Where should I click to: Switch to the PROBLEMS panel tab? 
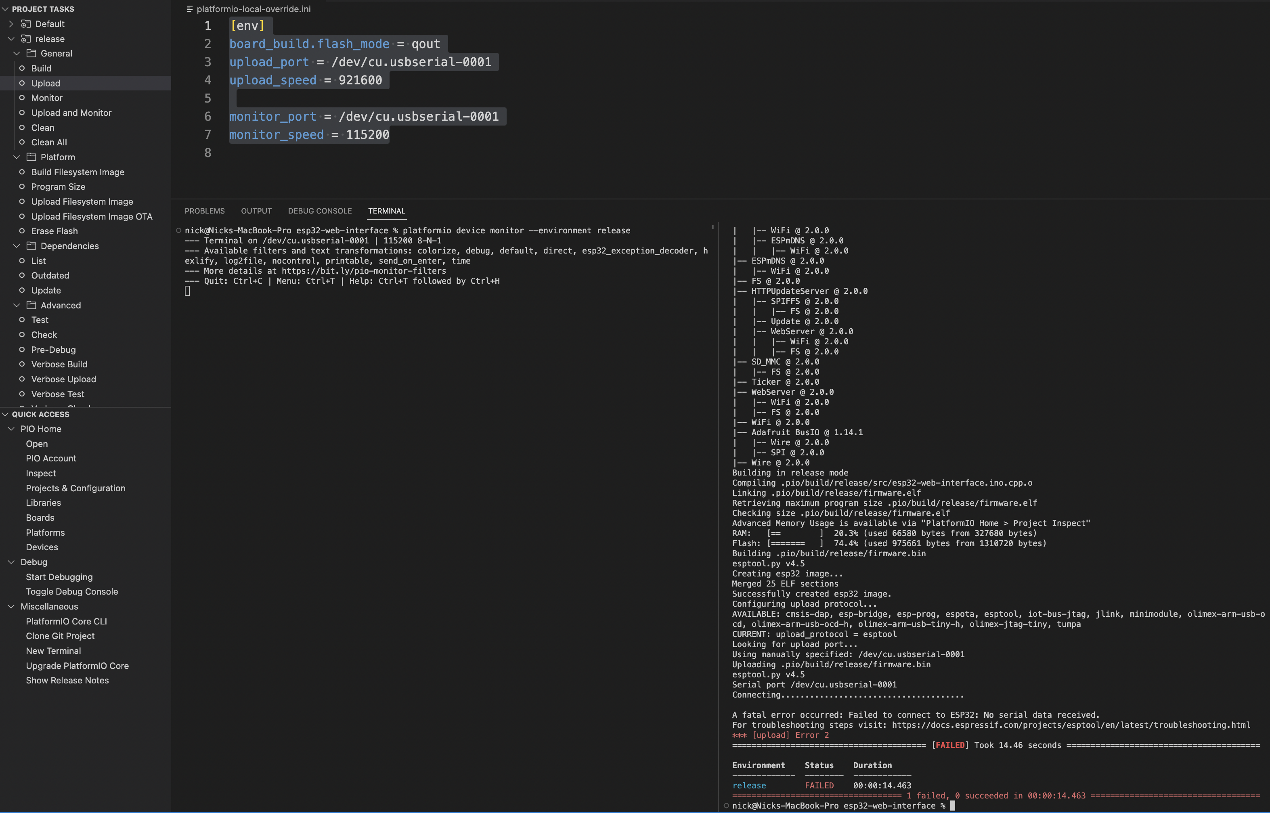tap(204, 211)
